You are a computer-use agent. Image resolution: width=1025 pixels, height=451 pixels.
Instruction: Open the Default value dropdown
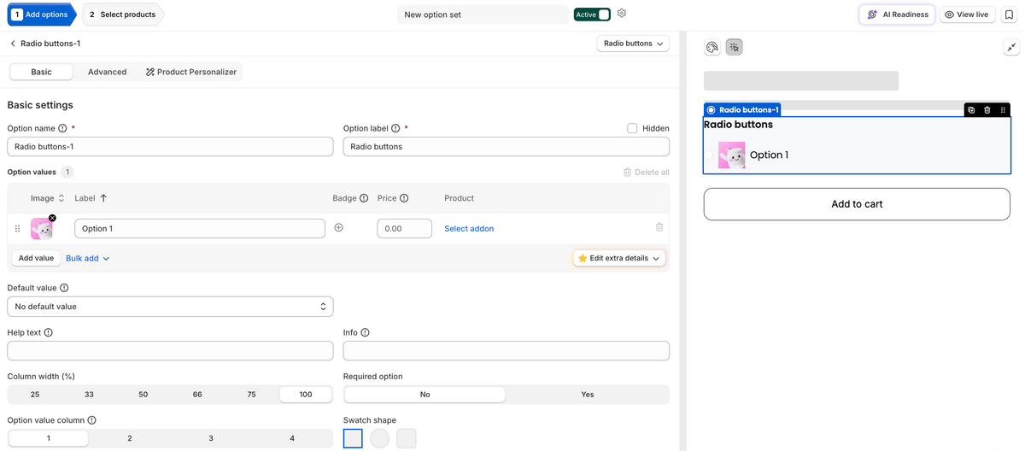point(170,306)
